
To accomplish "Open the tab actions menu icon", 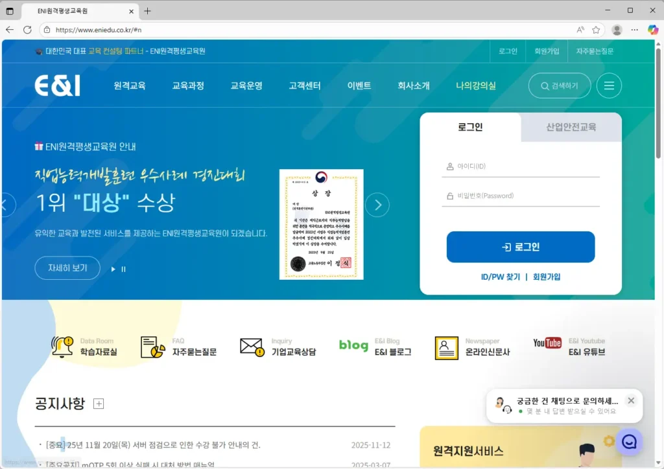I will click(10, 11).
